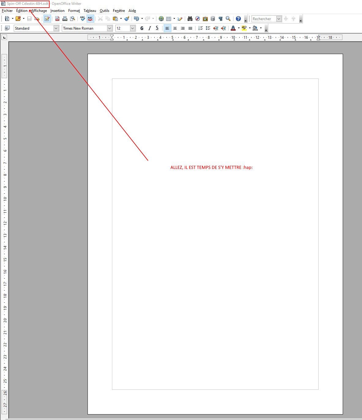362x420 pixels.
Task: Expand the Rechercher search box dropdown
Action: [279, 19]
